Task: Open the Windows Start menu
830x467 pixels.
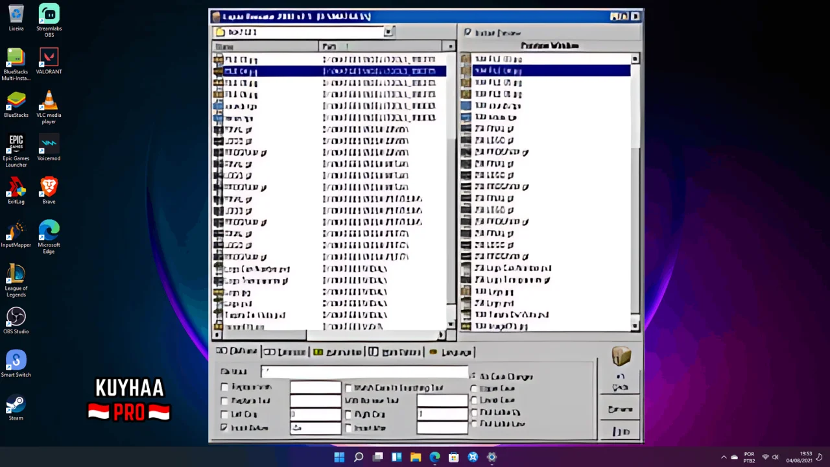Action: [339, 457]
